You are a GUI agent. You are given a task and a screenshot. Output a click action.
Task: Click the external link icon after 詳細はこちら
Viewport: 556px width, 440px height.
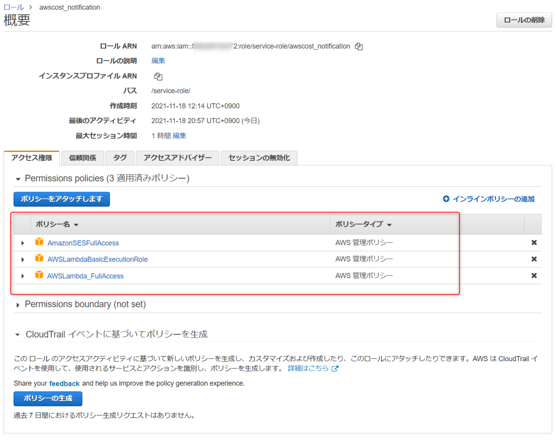[335, 369]
